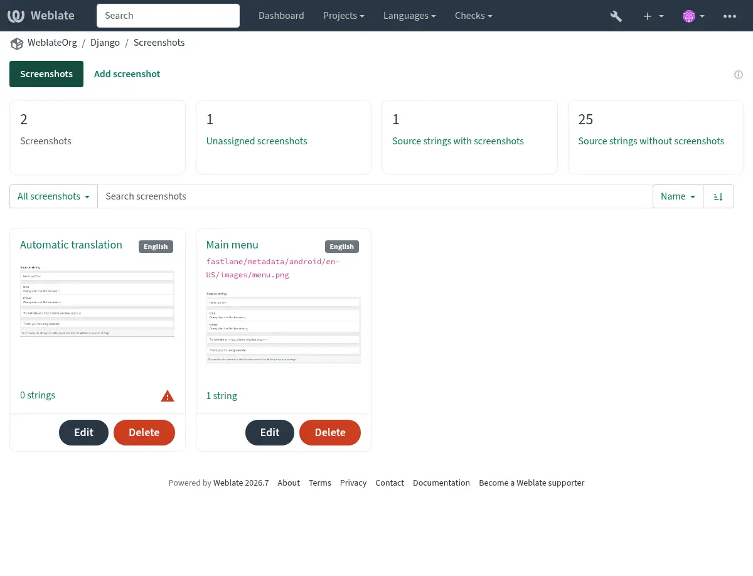
Task: Click the red warning triangle icon
Action: 168,396
